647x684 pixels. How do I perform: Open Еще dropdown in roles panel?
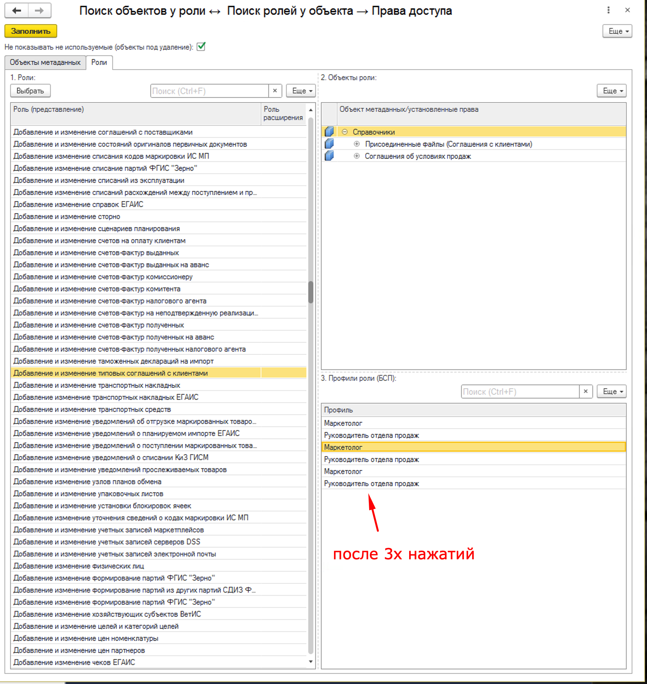pyautogui.click(x=301, y=91)
